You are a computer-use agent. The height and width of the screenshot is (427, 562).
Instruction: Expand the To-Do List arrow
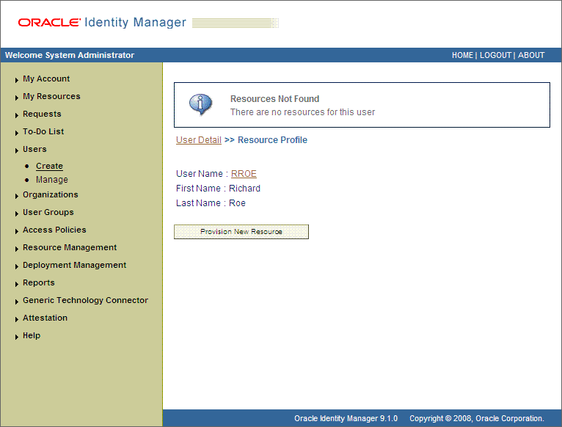16,133
